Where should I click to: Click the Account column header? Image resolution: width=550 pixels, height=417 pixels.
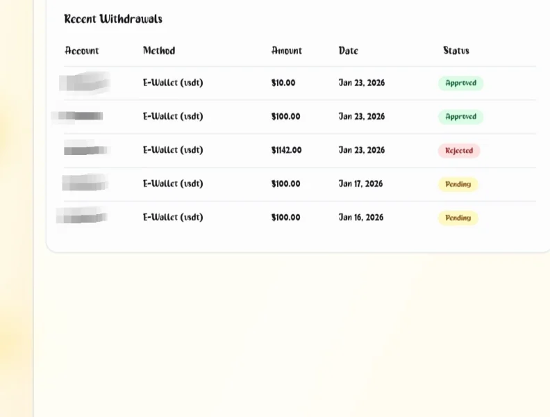click(82, 51)
